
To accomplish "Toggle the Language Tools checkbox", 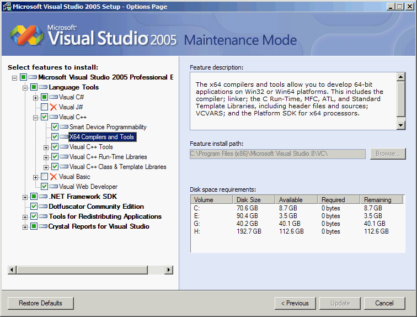I will tap(34, 87).
